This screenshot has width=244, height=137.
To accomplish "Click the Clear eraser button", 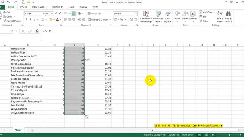I will pyautogui.click(x=205, y=21).
